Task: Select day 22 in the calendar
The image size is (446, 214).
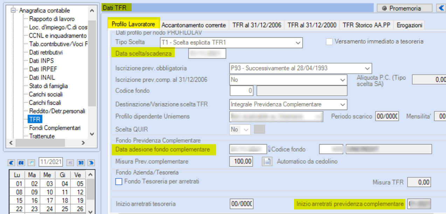Action: [19, 209]
